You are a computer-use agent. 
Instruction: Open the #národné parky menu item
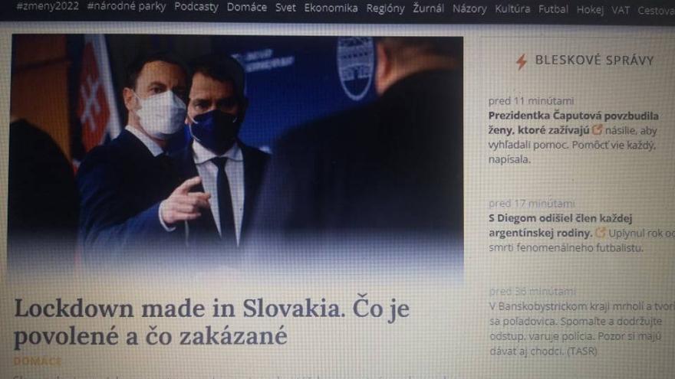tap(126, 7)
